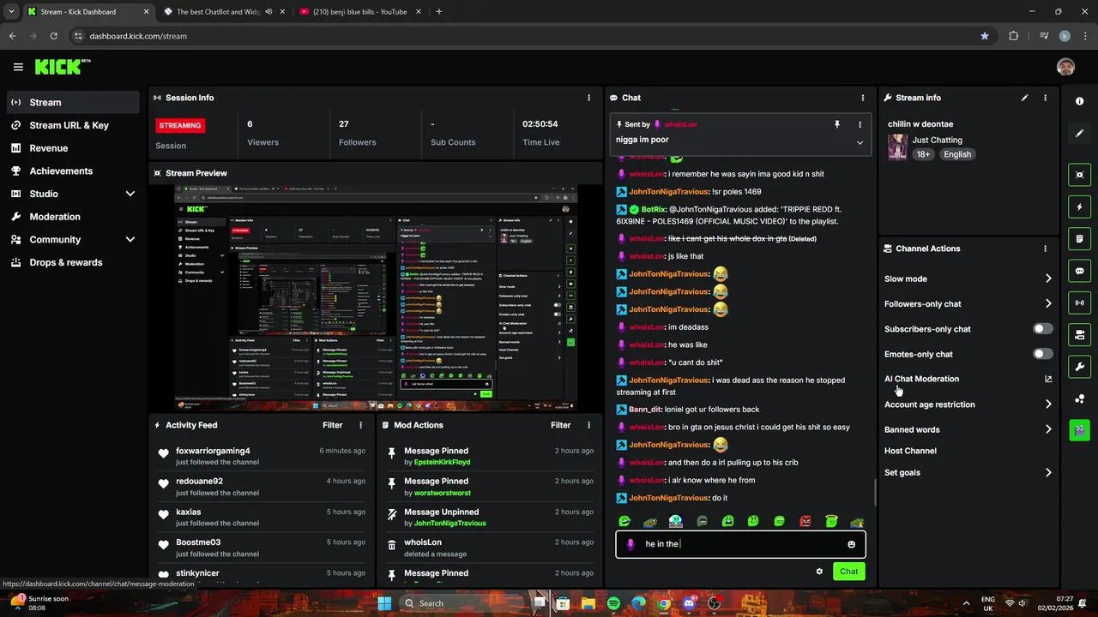1098x617 pixels.
Task: Click the Just Chatting category link
Action: pyautogui.click(x=937, y=140)
